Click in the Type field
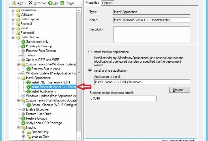208x141 pixels. (x=152, y=12)
